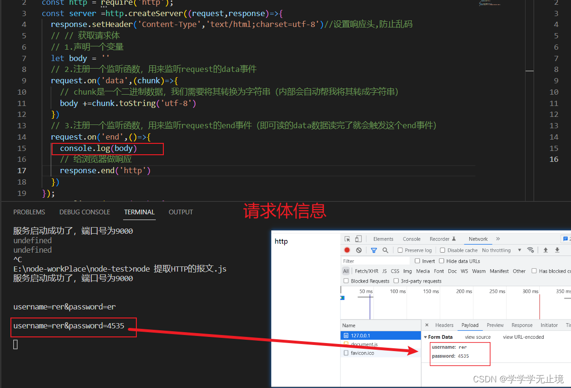Enable the Disable cache checkbox
571x388 pixels.
click(x=443, y=250)
